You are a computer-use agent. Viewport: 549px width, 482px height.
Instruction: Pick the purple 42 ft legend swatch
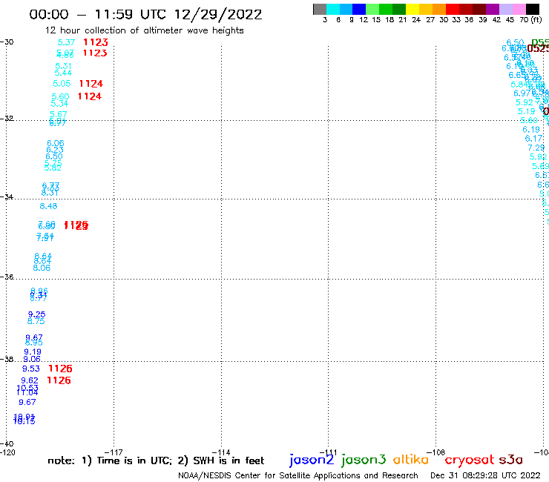493,9
